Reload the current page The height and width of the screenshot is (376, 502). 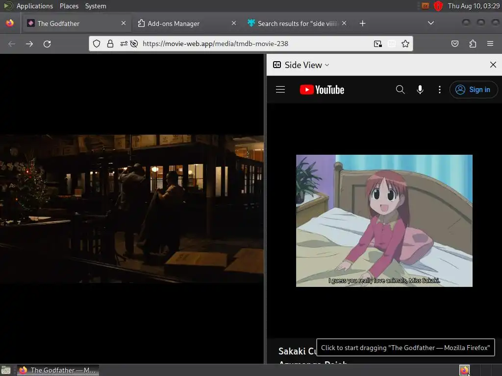pyautogui.click(x=47, y=44)
